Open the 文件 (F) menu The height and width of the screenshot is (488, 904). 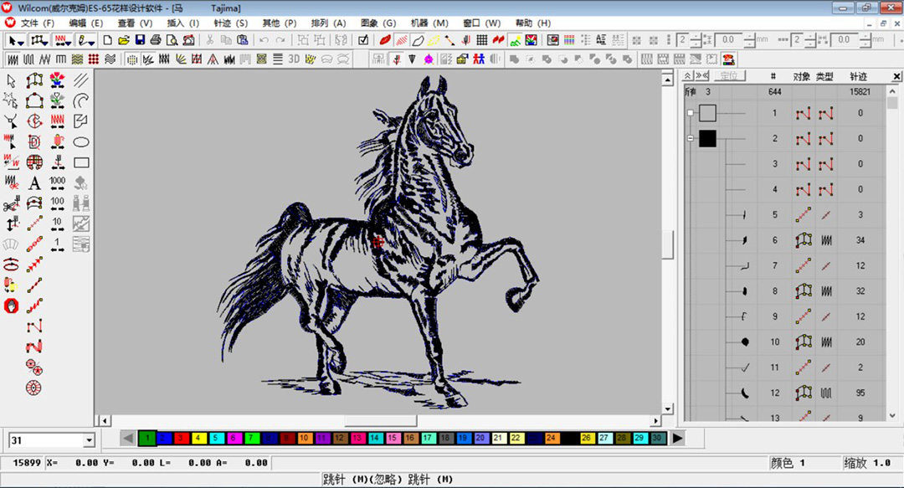click(x=38, y=23)
